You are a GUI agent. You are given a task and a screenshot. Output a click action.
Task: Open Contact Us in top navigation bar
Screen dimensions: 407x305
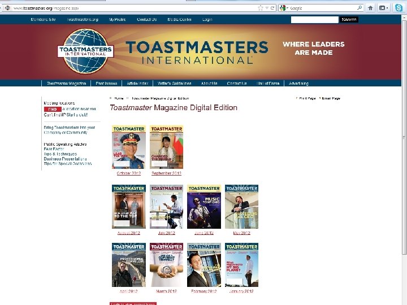(x=146, y=19)
